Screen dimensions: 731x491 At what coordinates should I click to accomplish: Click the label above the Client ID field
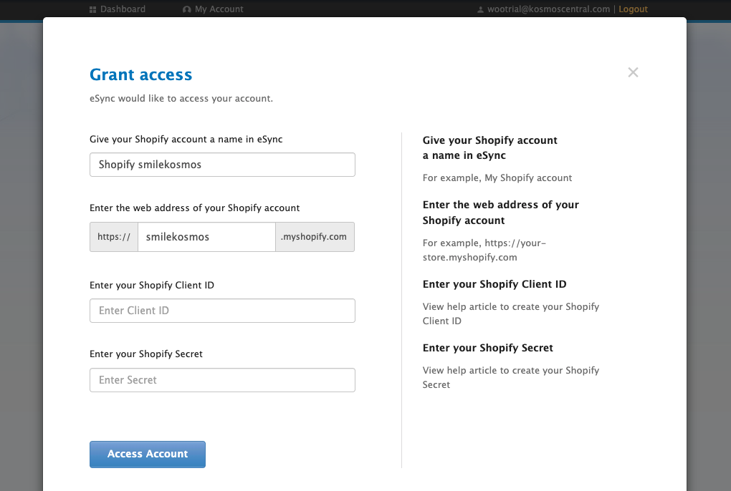coord(152,285)
